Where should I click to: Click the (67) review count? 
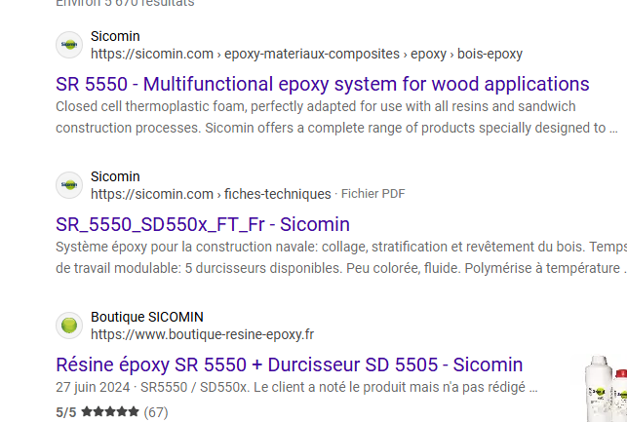(156, 412)
